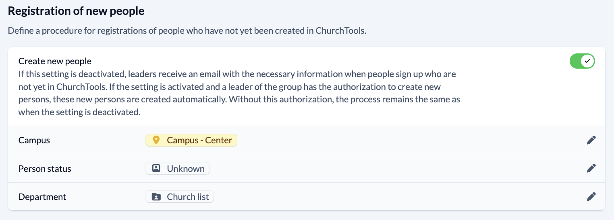614x220 pixels.
Task: Select the "Unknown" status chip text
Action: pos(186,169)
